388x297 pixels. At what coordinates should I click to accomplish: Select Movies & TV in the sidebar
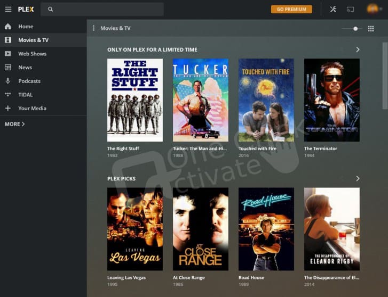click(x=43, y=40)
